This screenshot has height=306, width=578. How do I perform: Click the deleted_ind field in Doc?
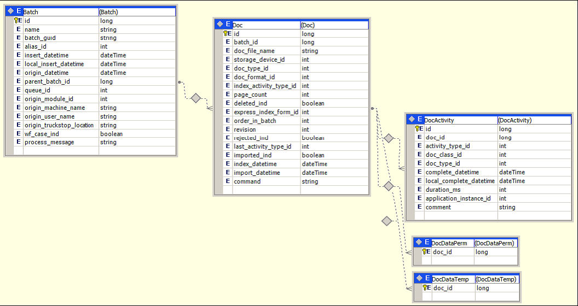(x=267, y=103)
